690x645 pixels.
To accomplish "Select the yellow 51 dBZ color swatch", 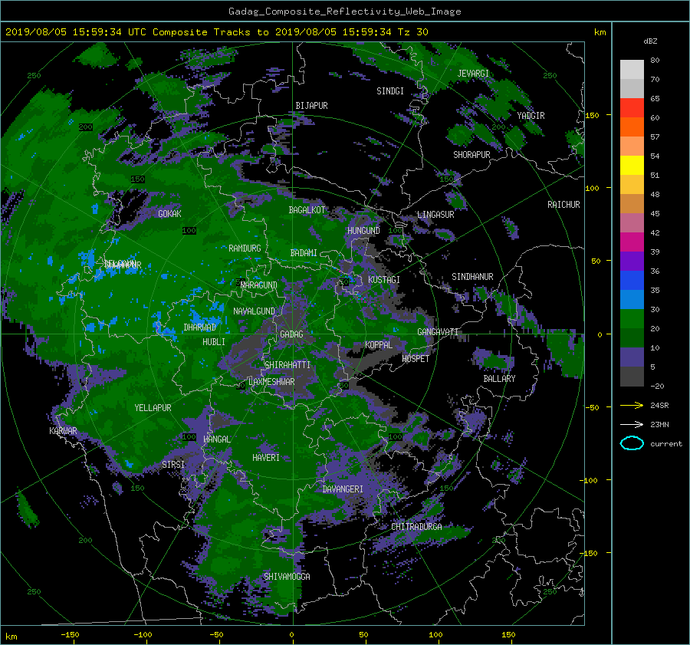I will 632,166.
